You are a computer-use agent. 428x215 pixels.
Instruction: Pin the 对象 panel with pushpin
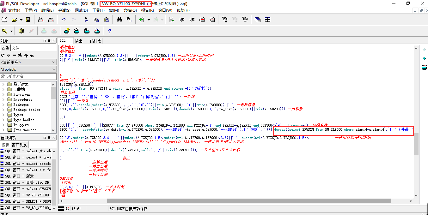pyautogui.click(x=49, y=41)
